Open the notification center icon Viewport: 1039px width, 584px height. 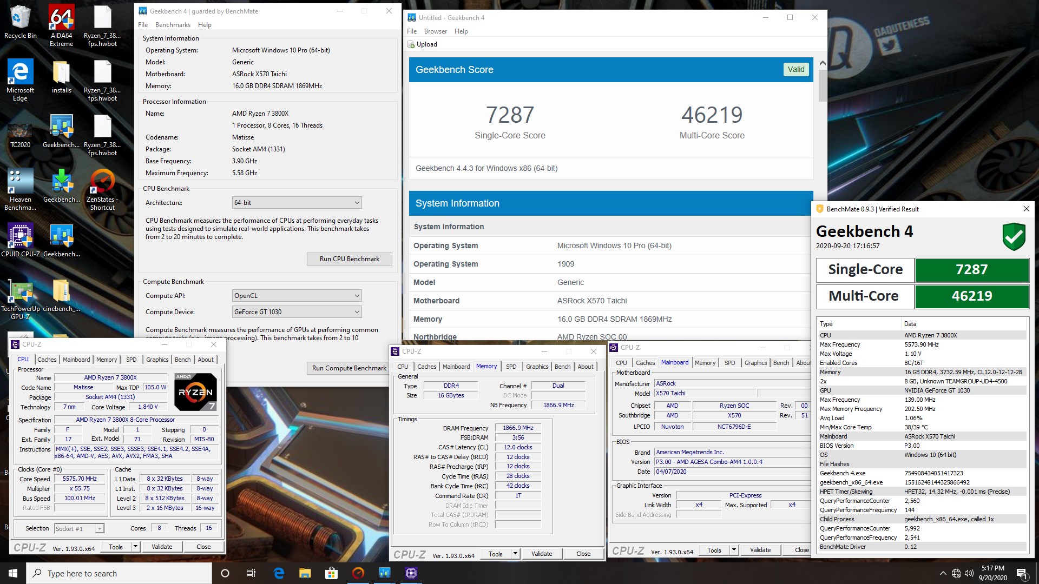click(x=1022, y=573)
